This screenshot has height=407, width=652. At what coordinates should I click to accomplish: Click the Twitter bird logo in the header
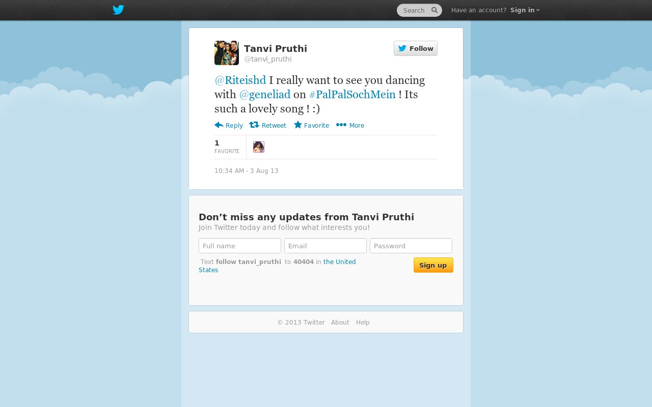coord(118,10)
